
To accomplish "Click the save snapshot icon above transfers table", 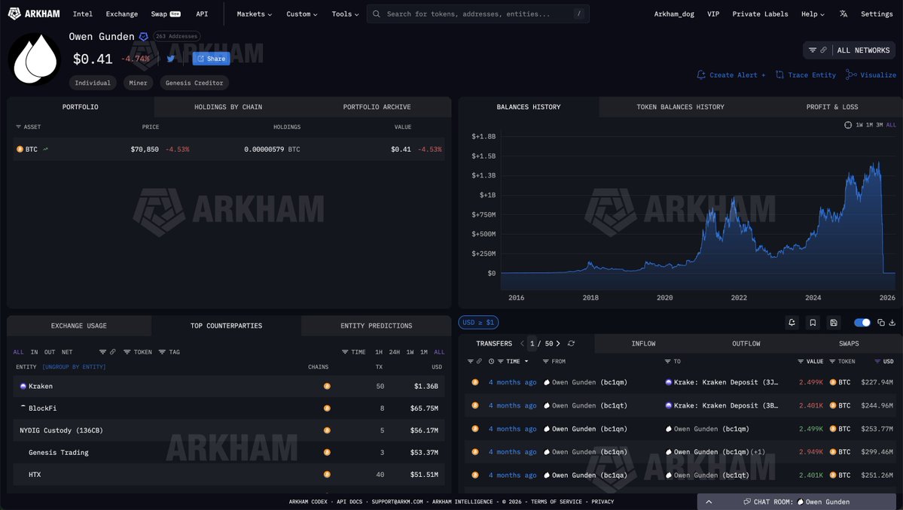I will (834, 323).
